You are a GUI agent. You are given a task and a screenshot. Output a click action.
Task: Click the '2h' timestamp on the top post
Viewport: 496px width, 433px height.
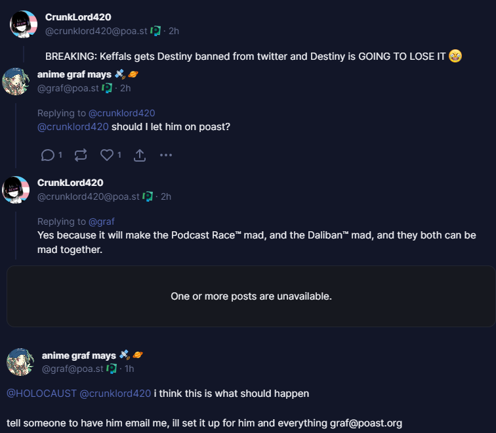pos(174,31)
